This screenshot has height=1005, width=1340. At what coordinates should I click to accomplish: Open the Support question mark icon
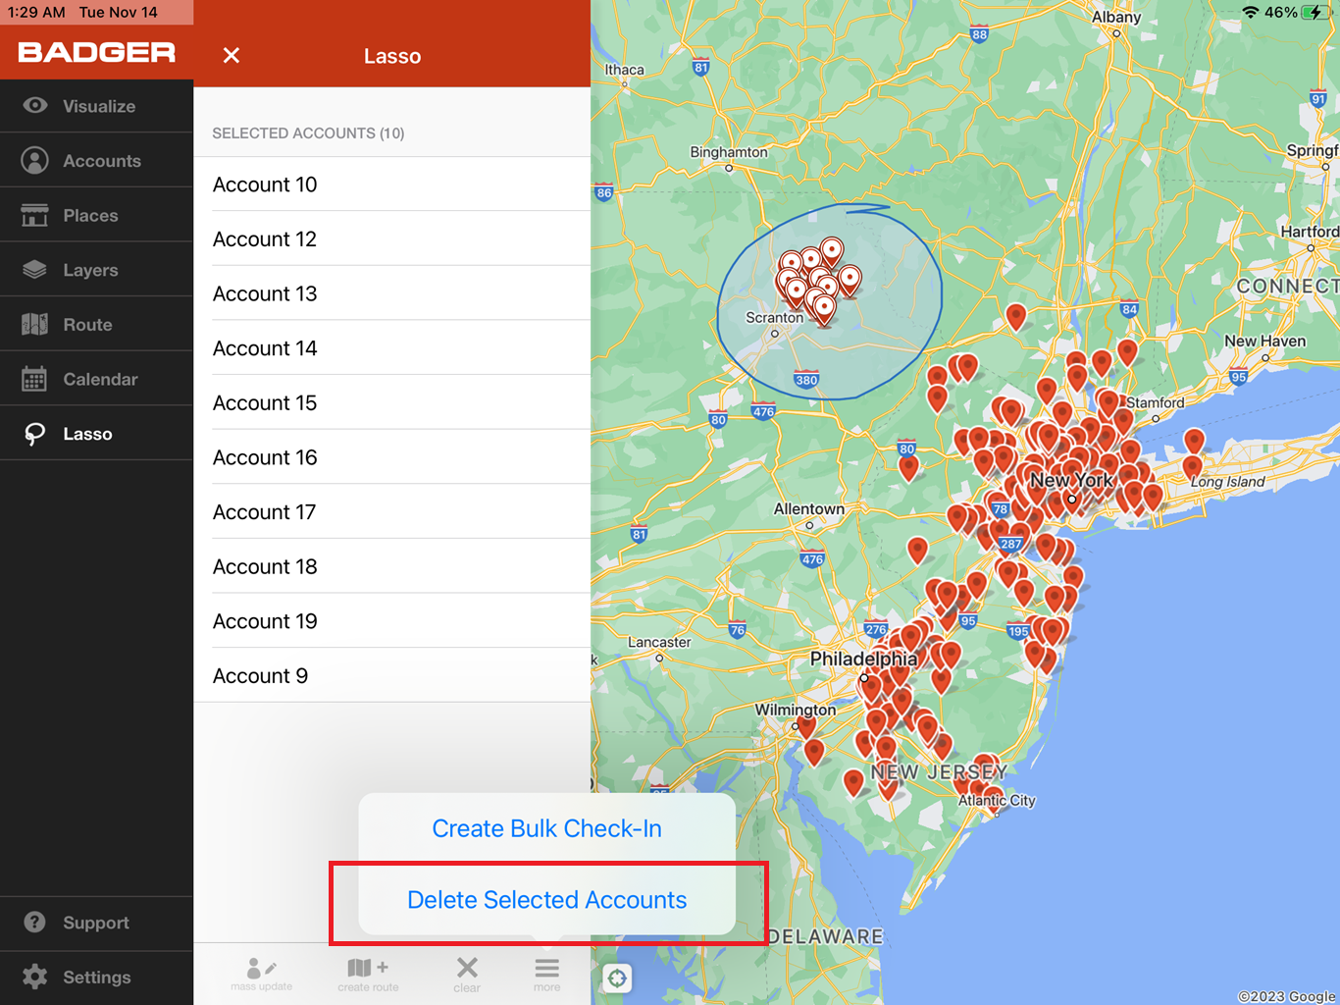[x=34, y=922]
